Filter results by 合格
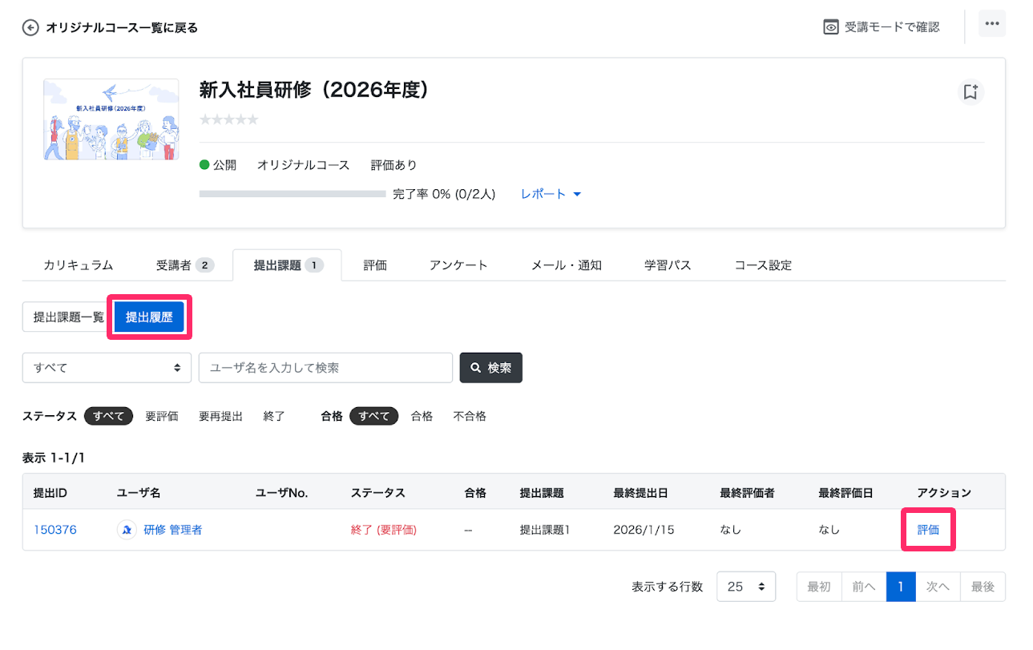 pos(422,416)
